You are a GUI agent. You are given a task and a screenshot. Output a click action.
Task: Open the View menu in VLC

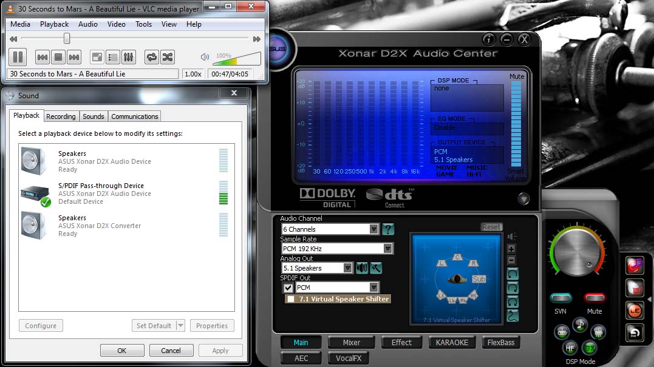coord(169,24)
